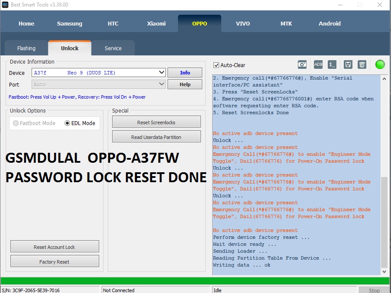Screen dimensions: 391x293
Task: Click 'Perform device factory reset ...' log line
Action: [x=262, y=237]
